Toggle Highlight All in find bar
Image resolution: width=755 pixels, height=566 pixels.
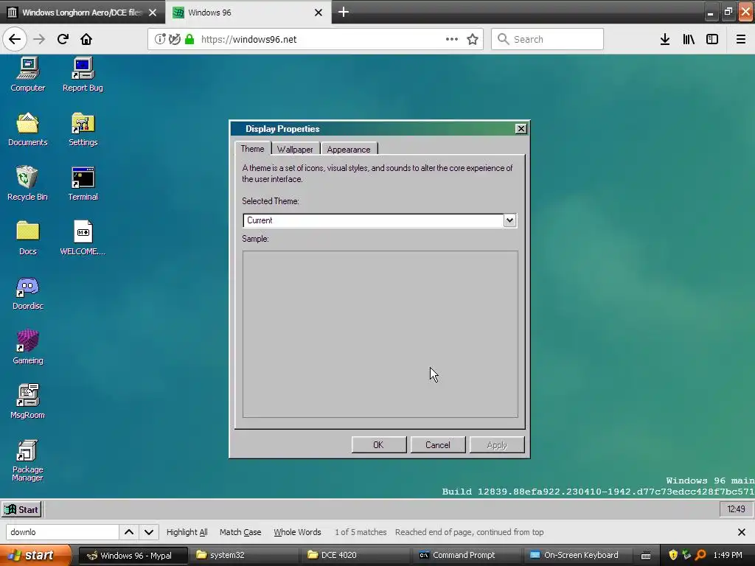click(x=187, y=532)
